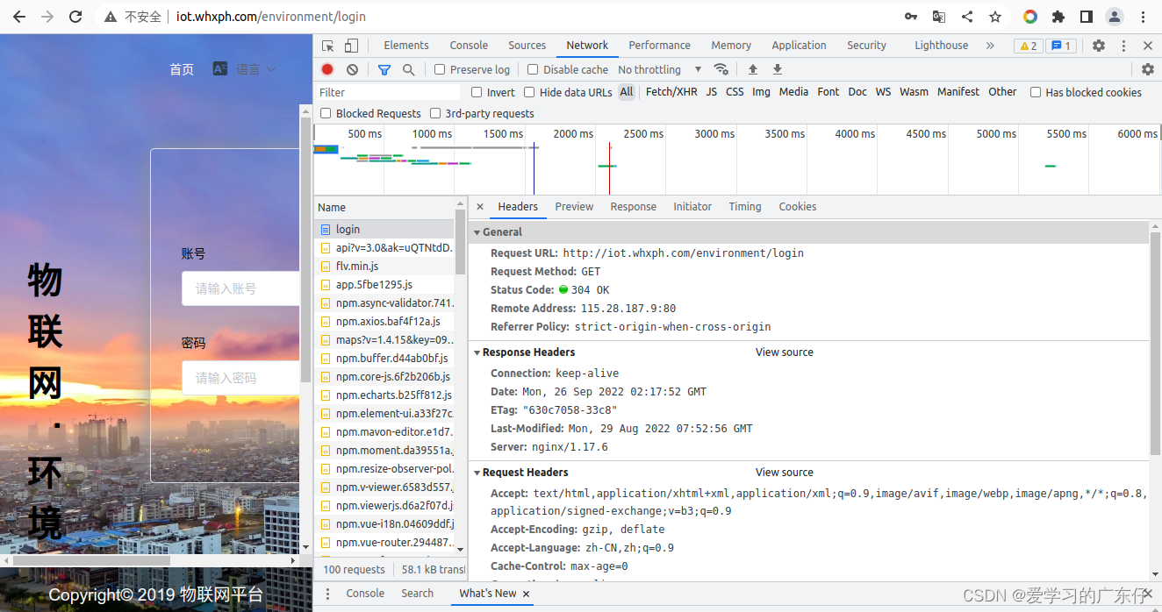Viewport: 1162px width, 612px height.
Task: Open the translate page icon
Action: 939,17
